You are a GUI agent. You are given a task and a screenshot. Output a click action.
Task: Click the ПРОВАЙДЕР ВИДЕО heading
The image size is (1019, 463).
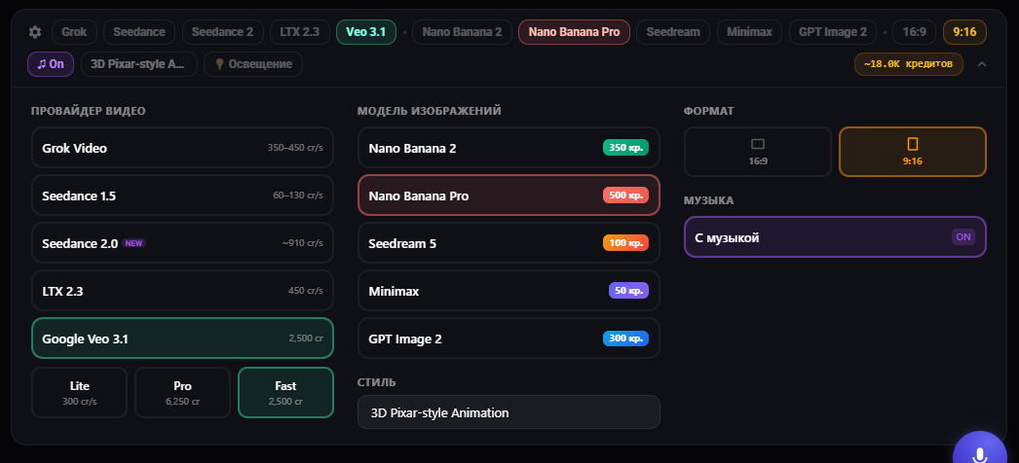(x=89, y=111)
